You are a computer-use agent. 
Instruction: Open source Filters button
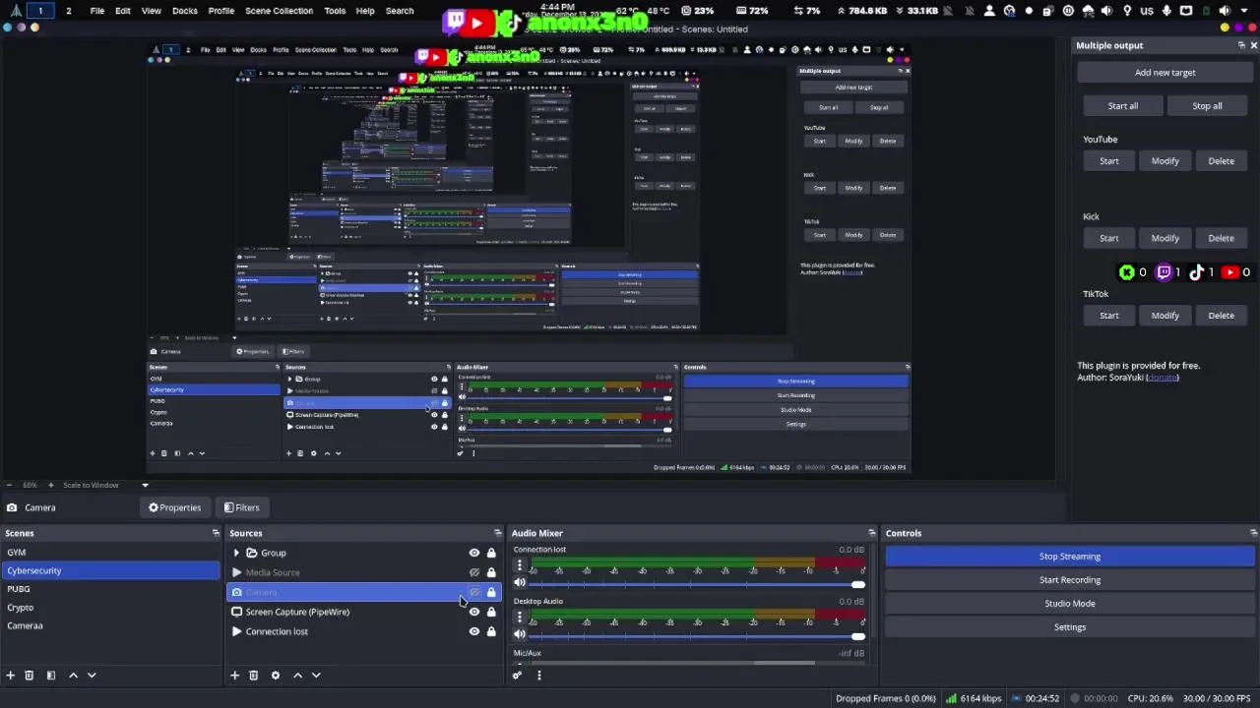coord(242,507)
